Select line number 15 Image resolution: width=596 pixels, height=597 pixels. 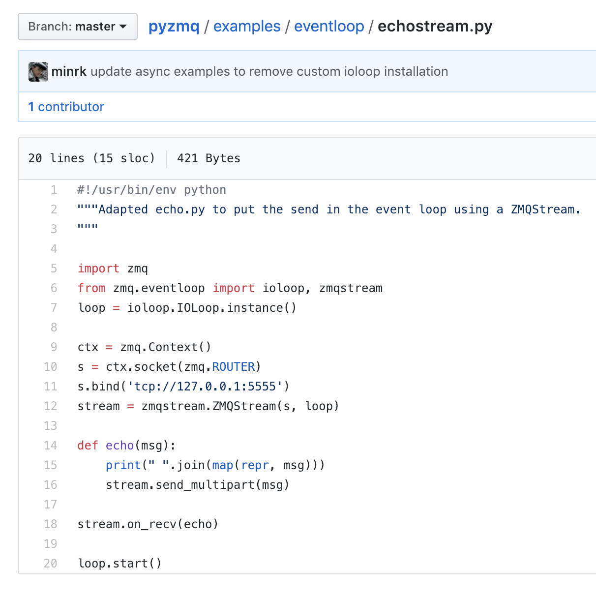pyautogui.click(x=50, y=465)
